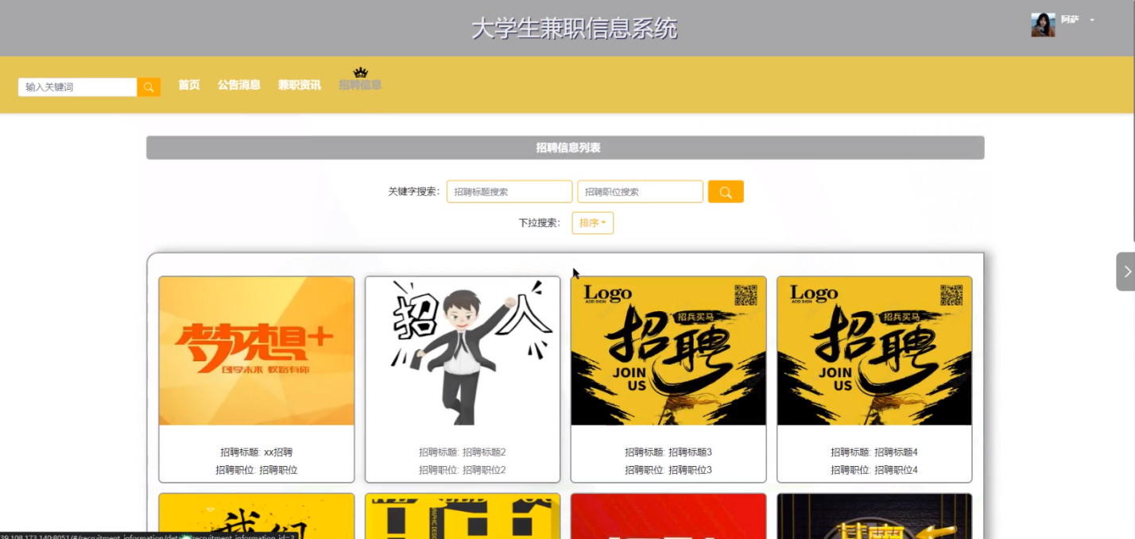Click the text 招聘标题: xx招聘

[x=257, y=452]
